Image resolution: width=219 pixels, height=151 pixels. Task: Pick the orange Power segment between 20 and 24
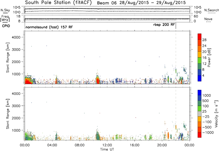(200, 49)
